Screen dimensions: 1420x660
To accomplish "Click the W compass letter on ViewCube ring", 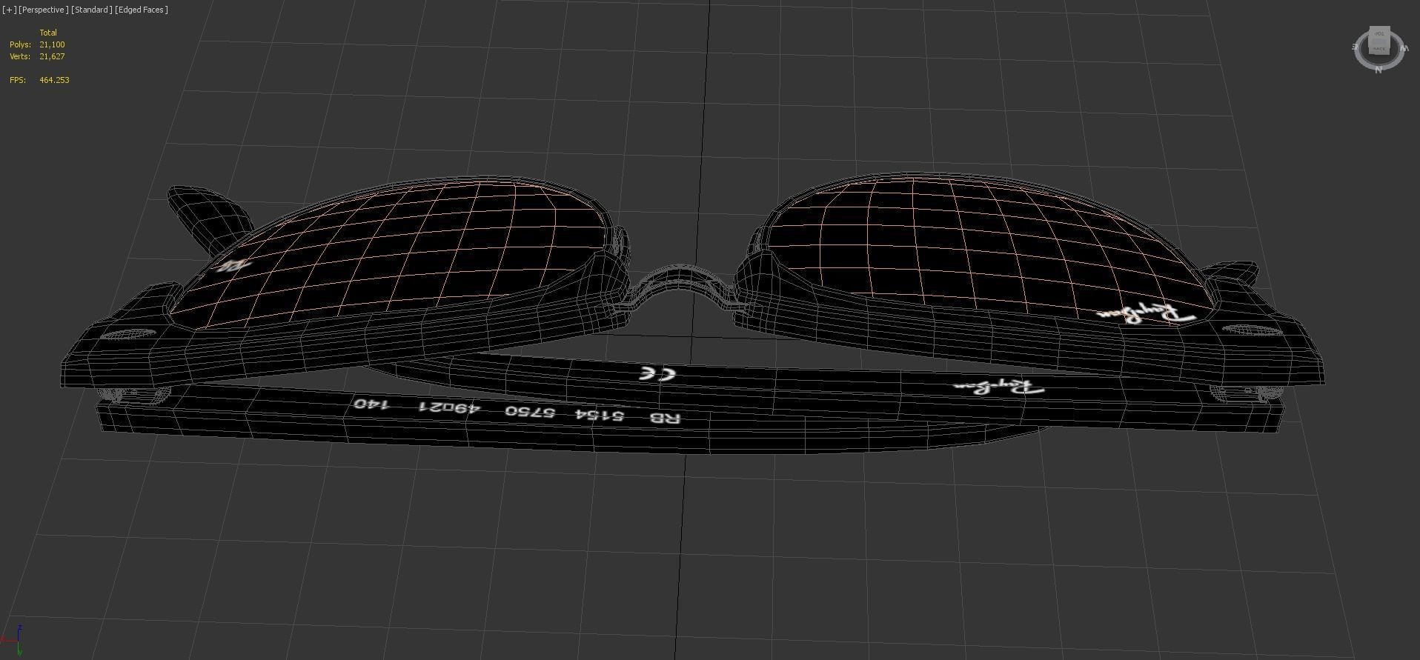I will (x=1404, y=49).
